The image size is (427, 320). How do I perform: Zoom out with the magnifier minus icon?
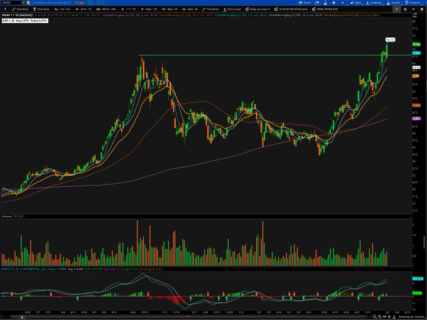(379, 317)
